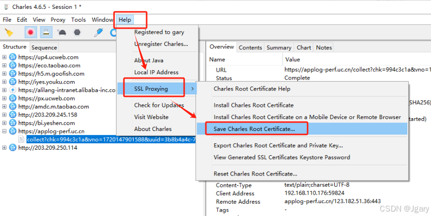
Task: Select the h5.m.goofish.com host row
Action: click(51, 74)
